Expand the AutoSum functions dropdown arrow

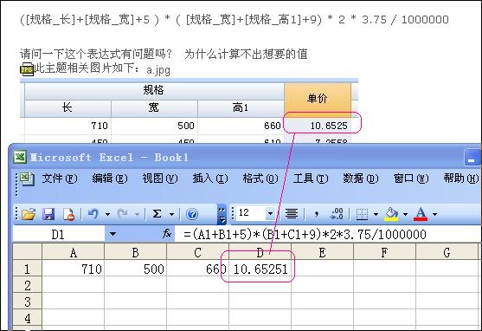(171, 214)
